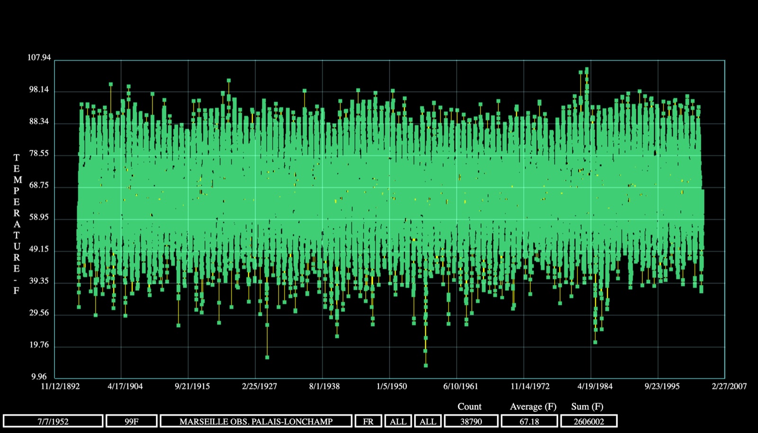Click the date field showing 7/7/1952

click(53, 421)
